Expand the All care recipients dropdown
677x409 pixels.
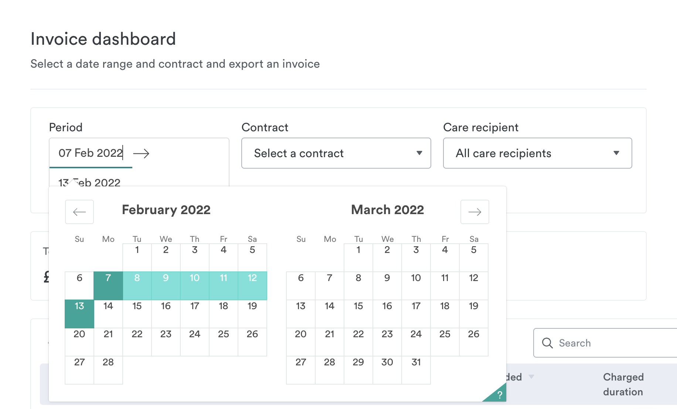point(537,153)
